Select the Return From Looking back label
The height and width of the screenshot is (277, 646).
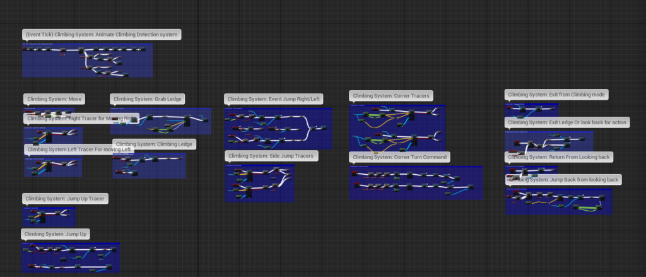(x=560, y=156)
